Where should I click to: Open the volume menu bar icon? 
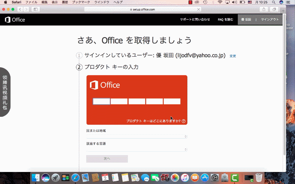(234, 2)
